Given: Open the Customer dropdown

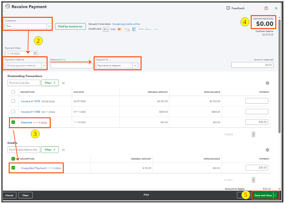Looking at the screenshot, I should (x=49, y=25).
